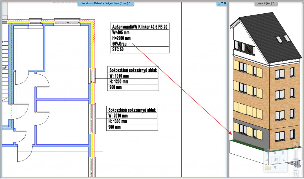
Task: Click the 900 mm value under H: 1300 mm
Action: click(114, 127)
